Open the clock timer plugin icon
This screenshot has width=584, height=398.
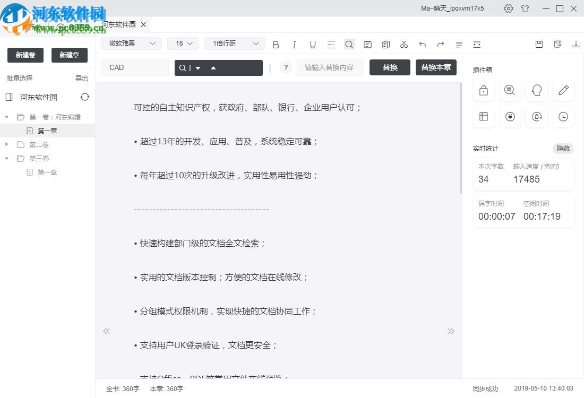pyautogui.click(x=563, y=117)
